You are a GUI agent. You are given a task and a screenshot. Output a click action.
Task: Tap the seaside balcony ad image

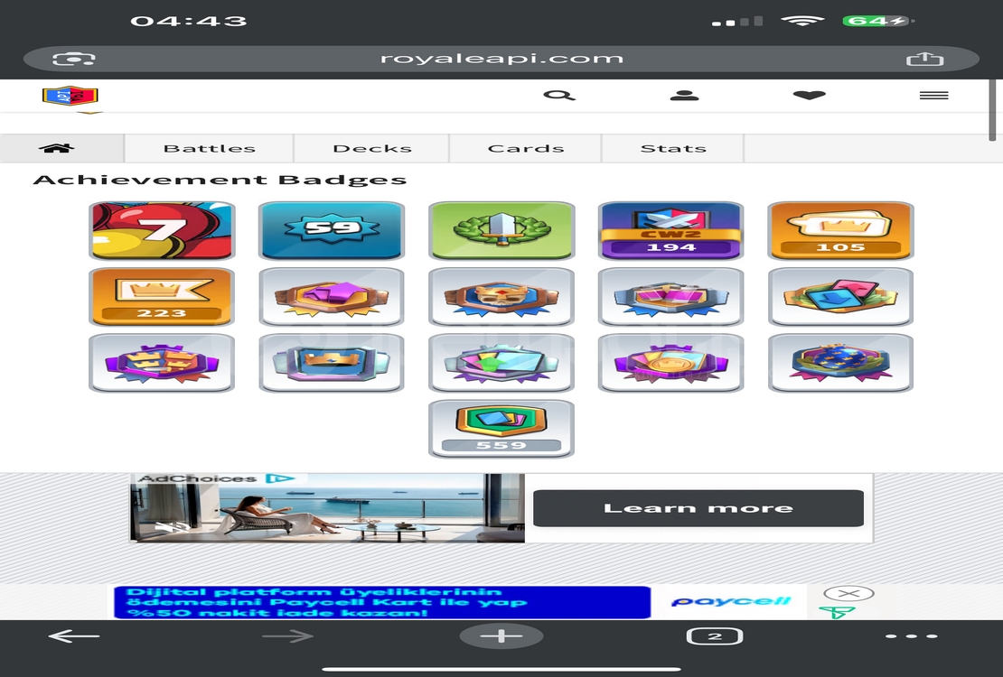tap(327, 508)
